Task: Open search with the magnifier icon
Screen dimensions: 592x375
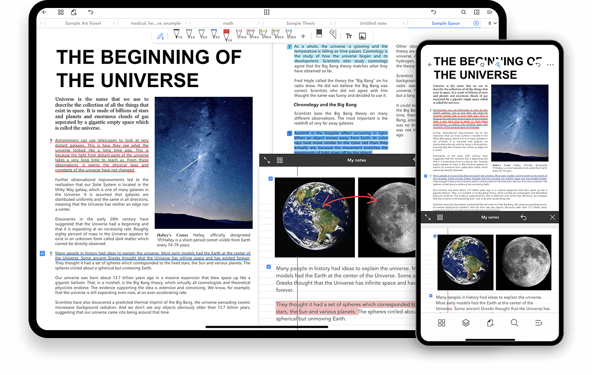Action: [464, 12]
